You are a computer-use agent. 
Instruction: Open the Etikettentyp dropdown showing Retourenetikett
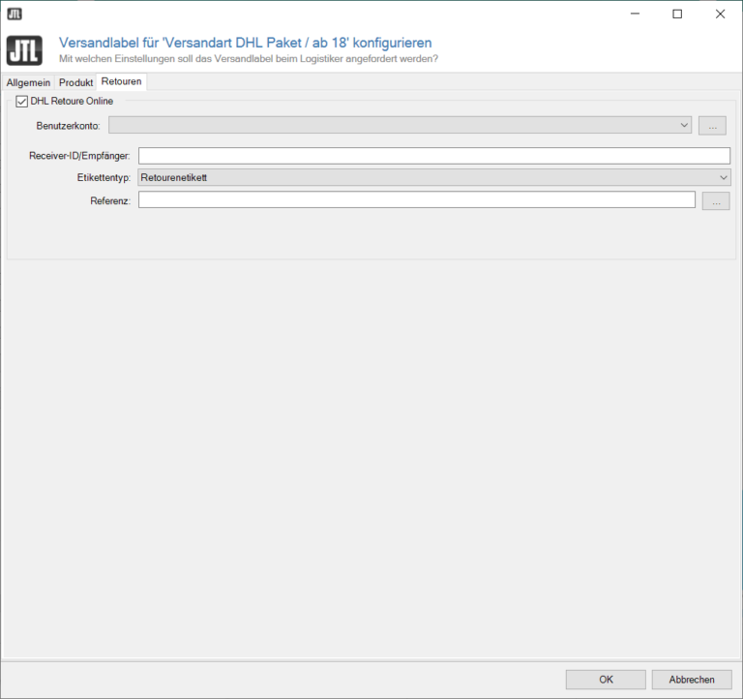tap(433, 177)
